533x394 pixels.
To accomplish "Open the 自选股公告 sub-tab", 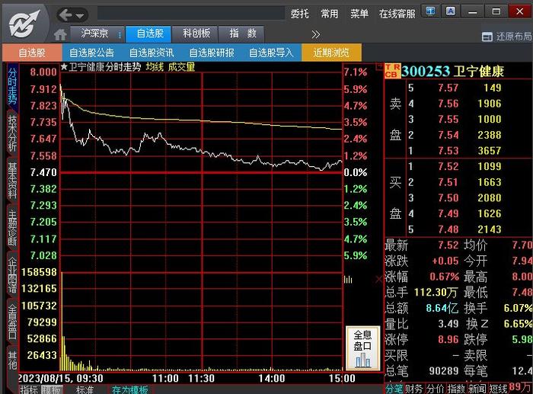I will (92, 53).
